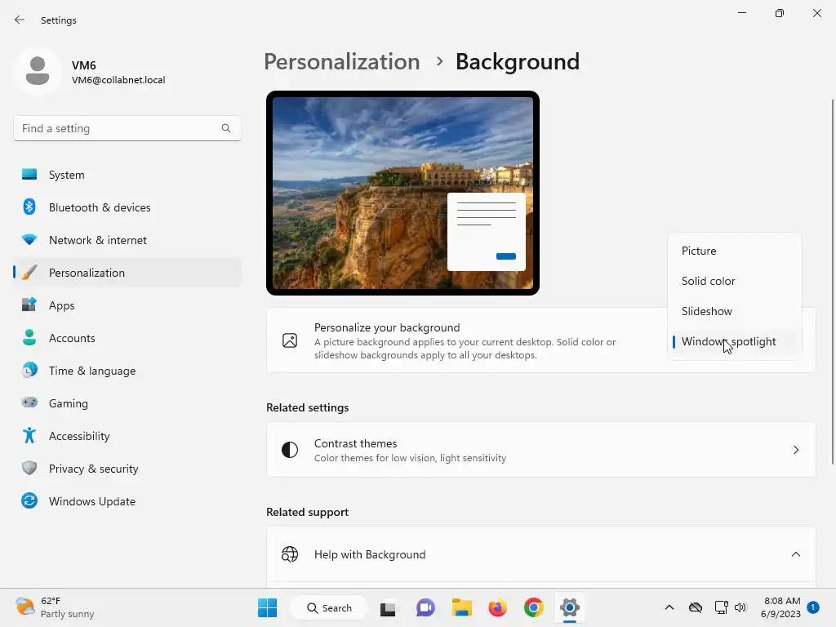Open the Apps category
Image resolution: width=836 pixels, height=627 pixels.
[x=127, y=305]
